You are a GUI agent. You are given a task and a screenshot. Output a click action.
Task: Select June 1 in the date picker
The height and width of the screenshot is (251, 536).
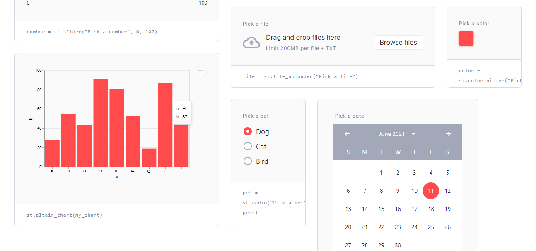381,173
